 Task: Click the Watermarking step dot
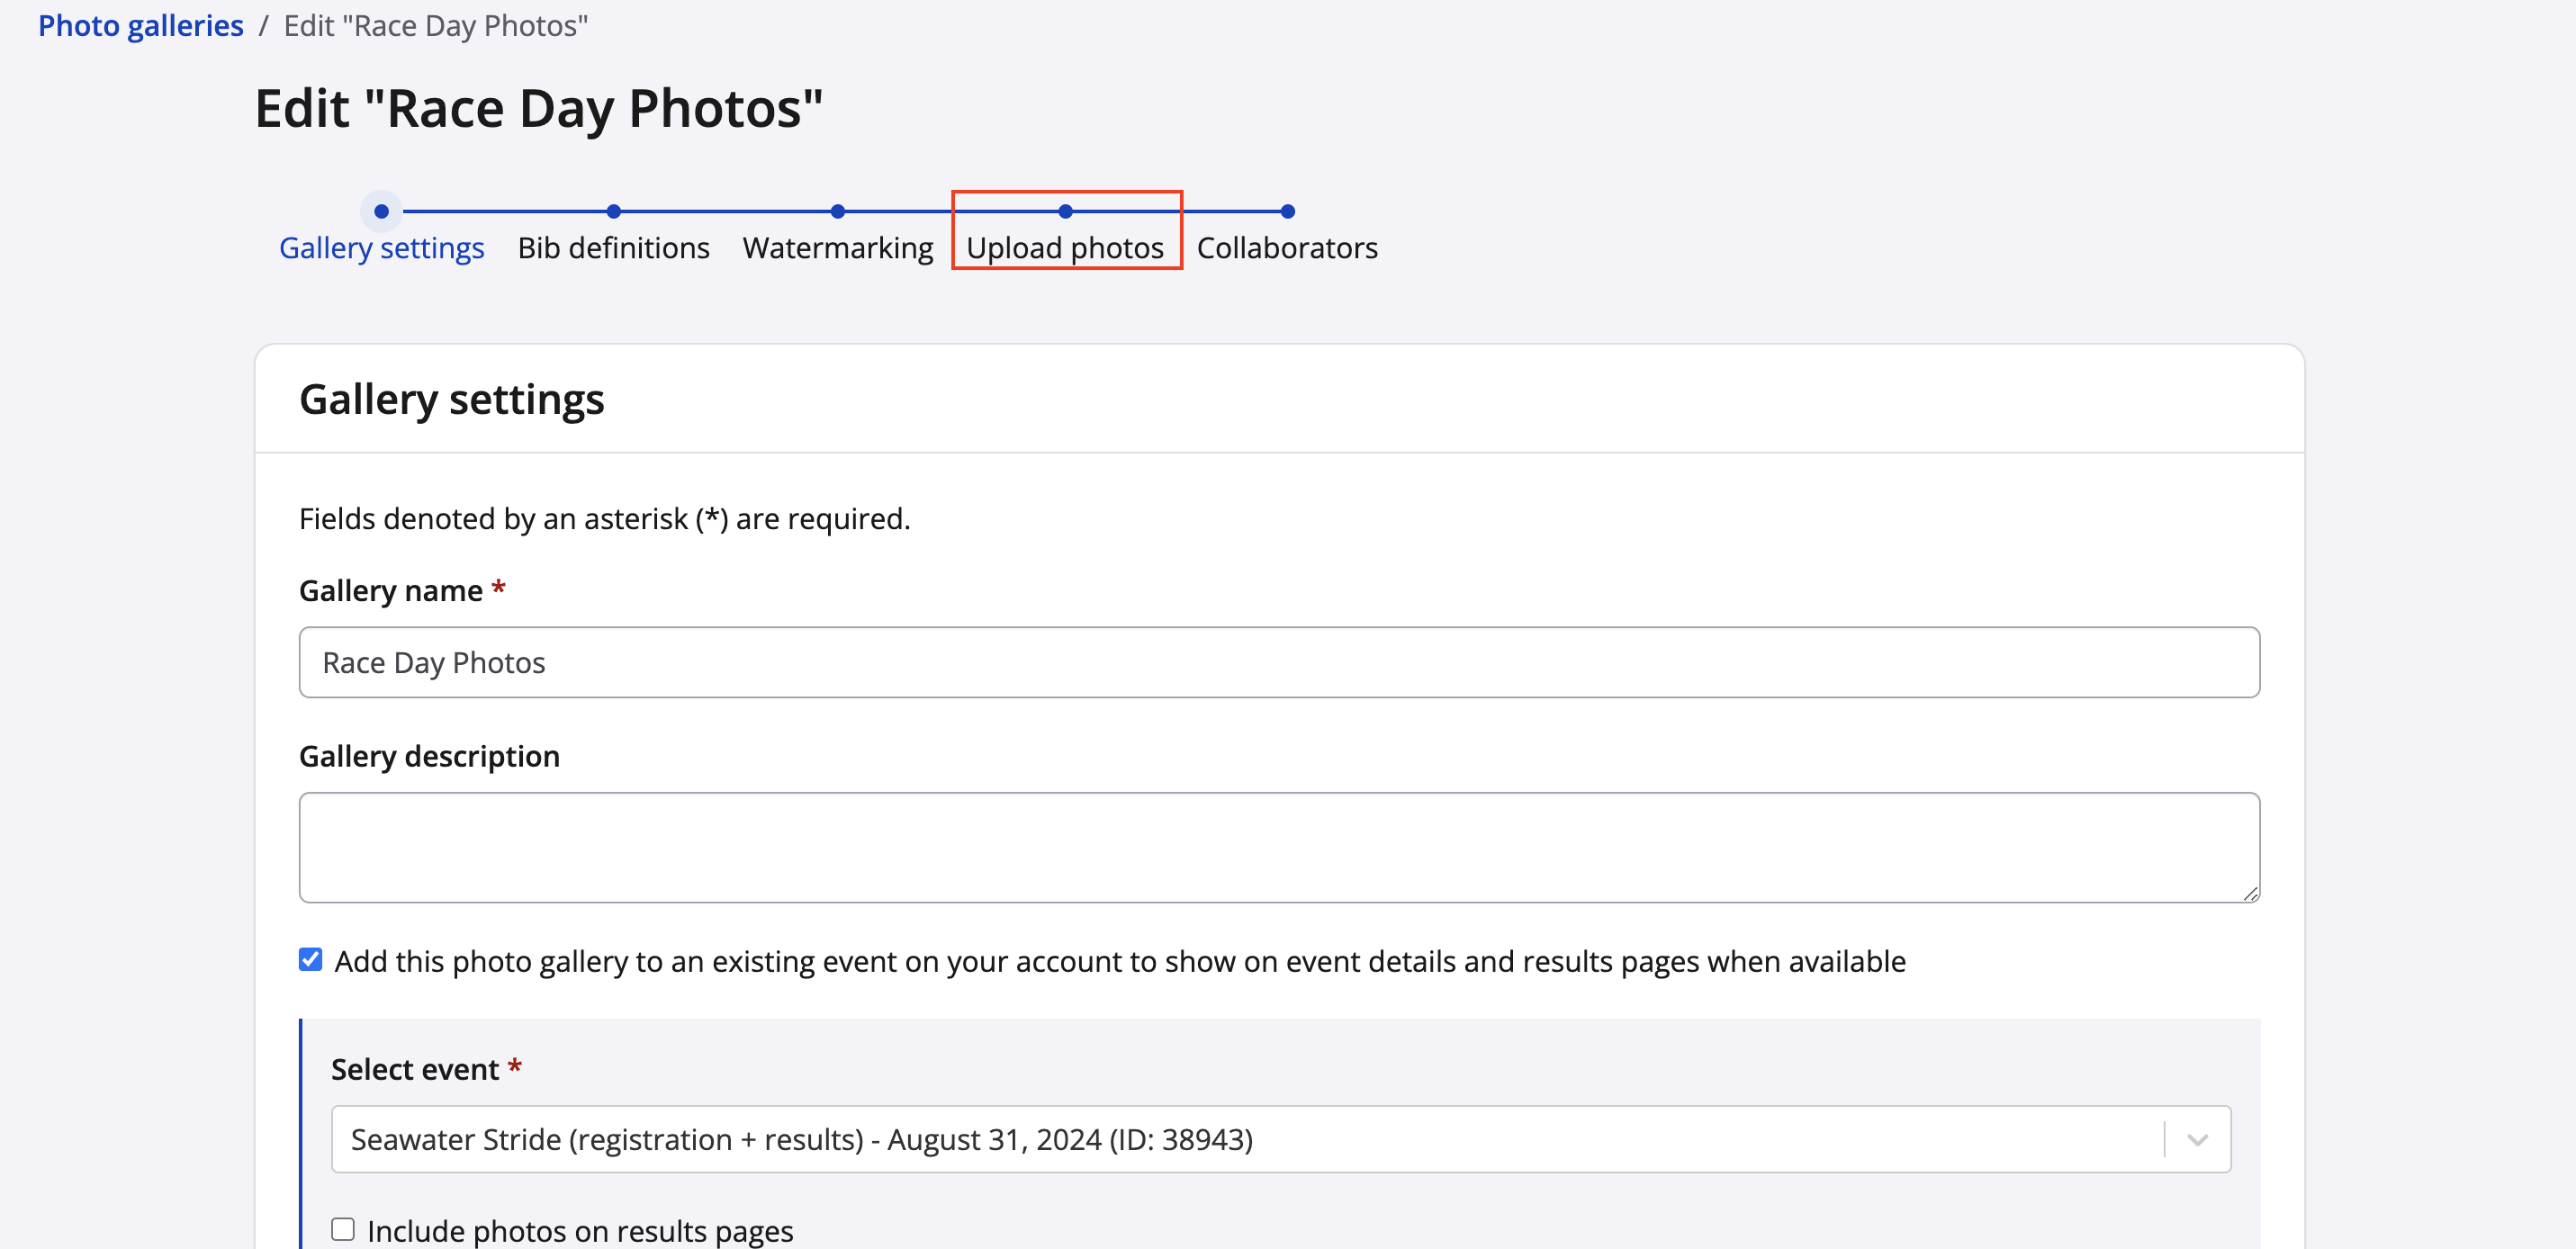point(837,211)
